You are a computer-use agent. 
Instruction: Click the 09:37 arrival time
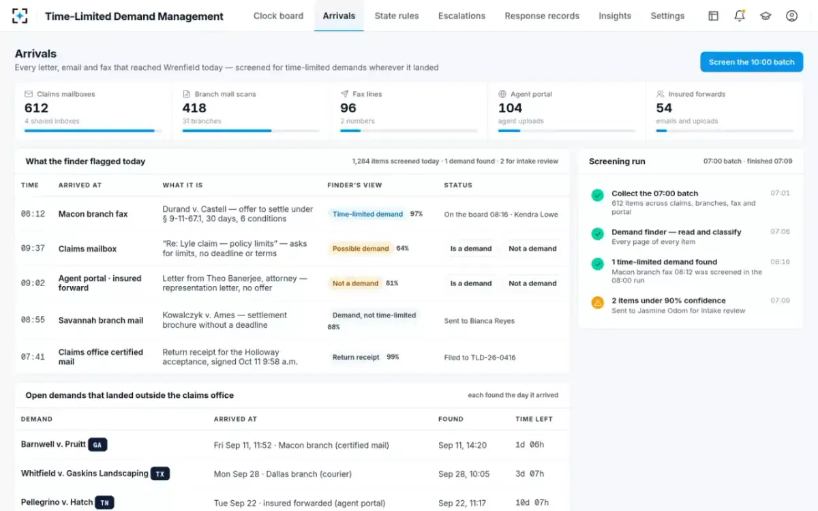coord(33,249)
